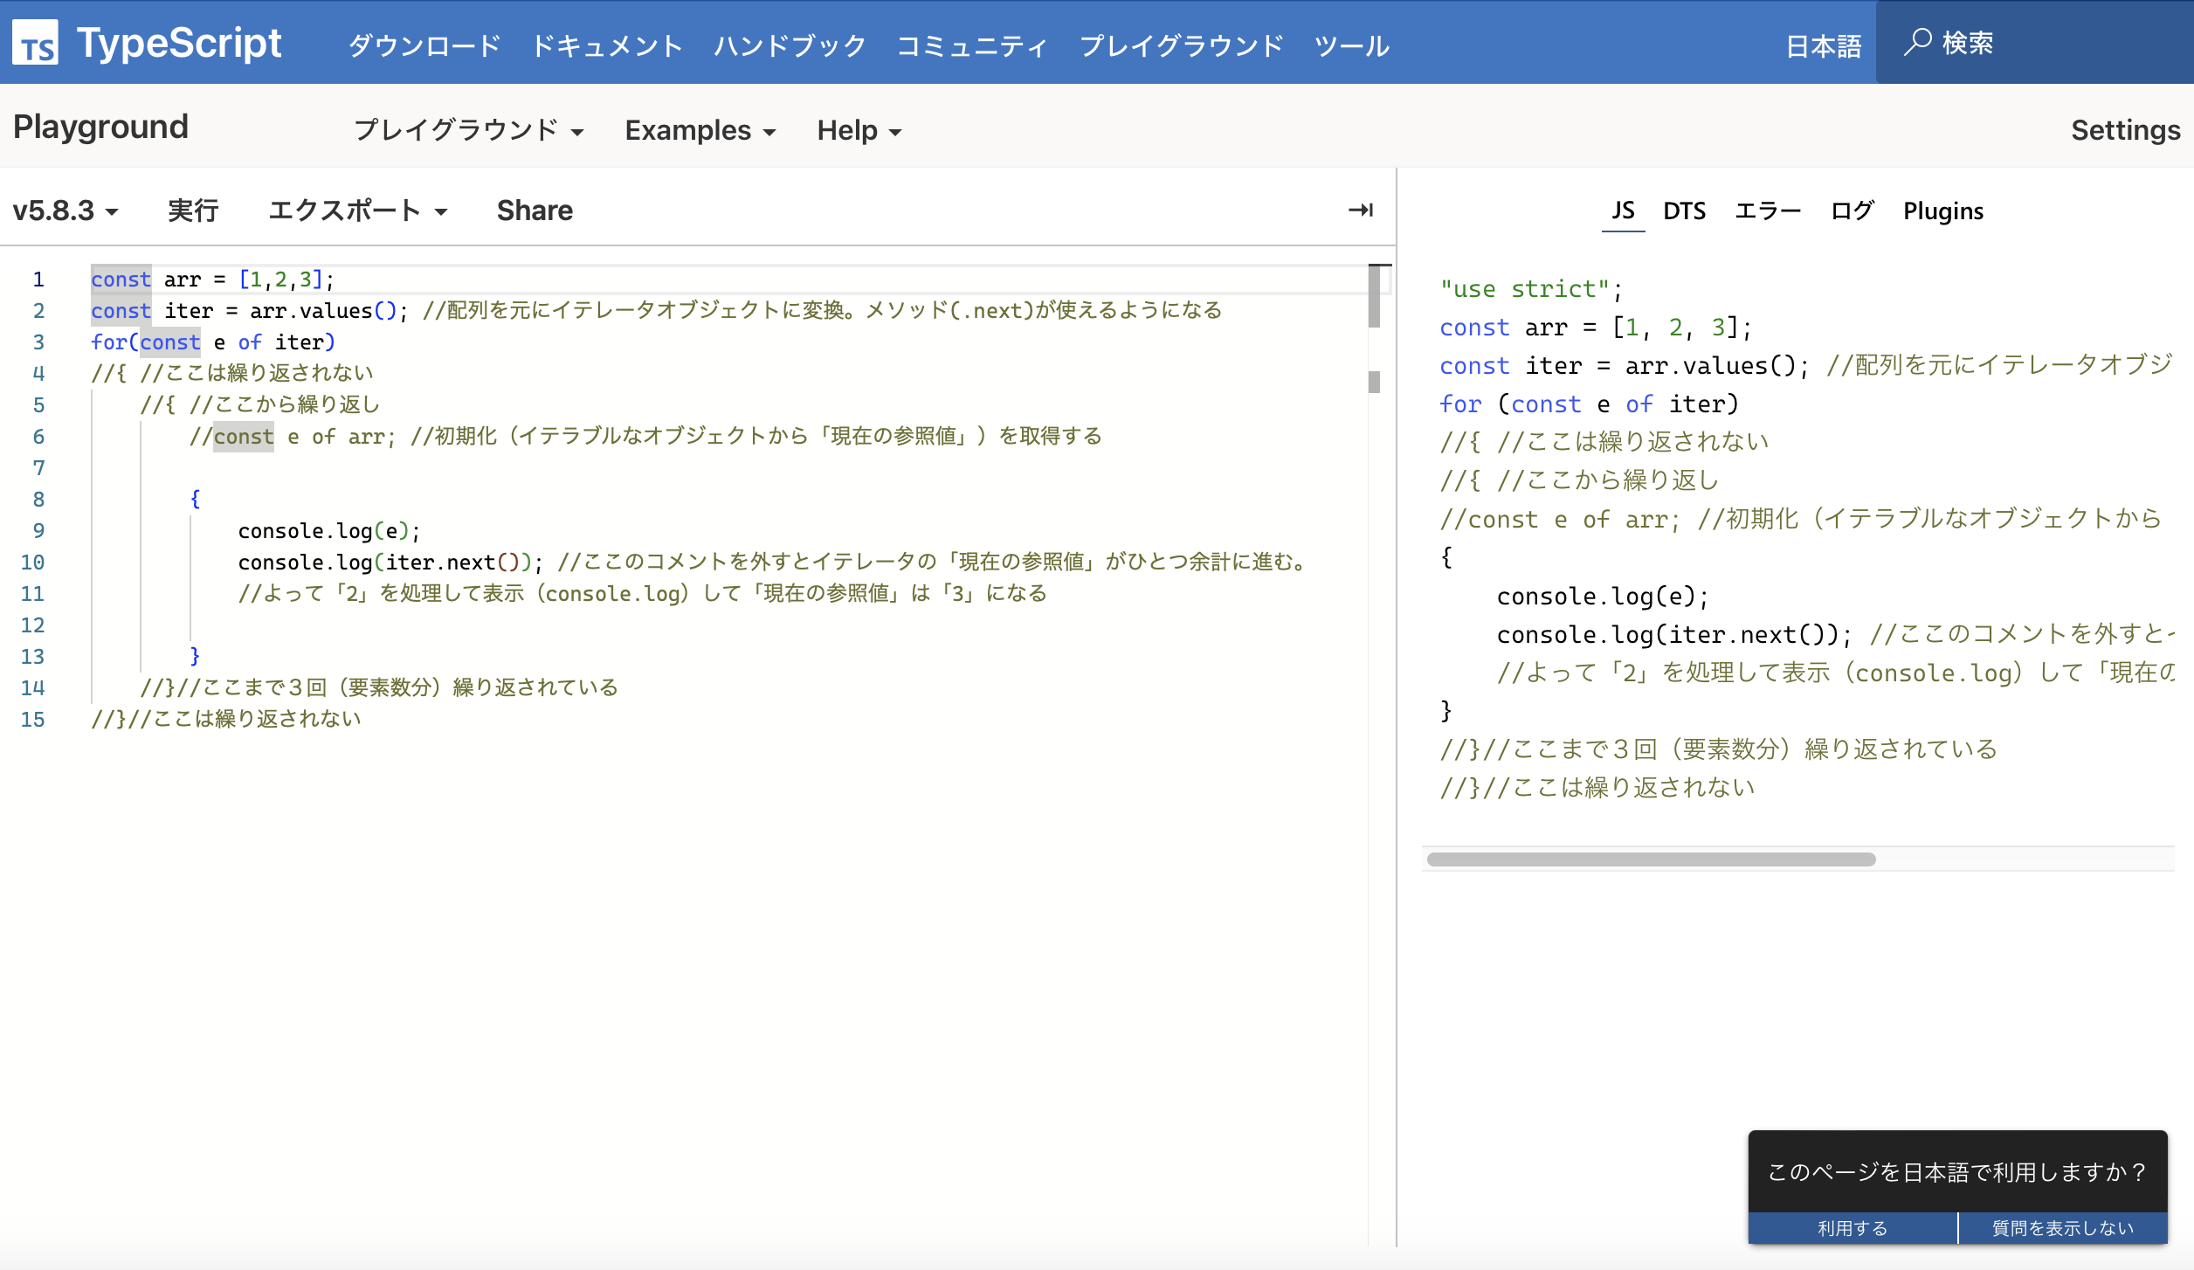Open the エラー tab
This screenshot has width=2194, height=1270.
(1767, 211)
